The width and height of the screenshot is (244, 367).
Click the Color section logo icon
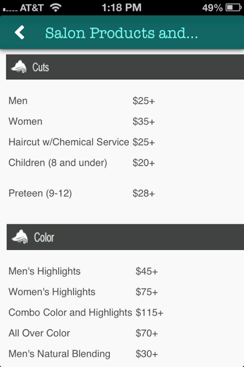click(x=20, y=237)
